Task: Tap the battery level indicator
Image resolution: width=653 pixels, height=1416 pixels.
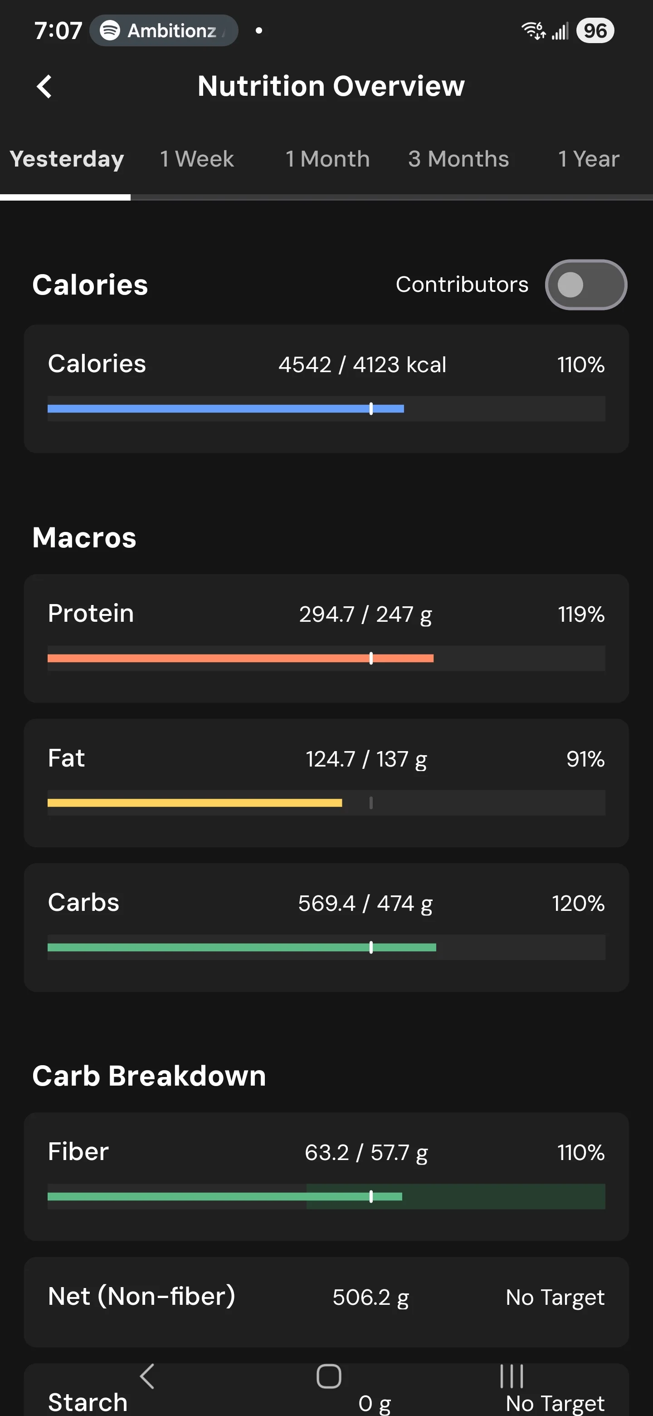Action: click(595, 31)
